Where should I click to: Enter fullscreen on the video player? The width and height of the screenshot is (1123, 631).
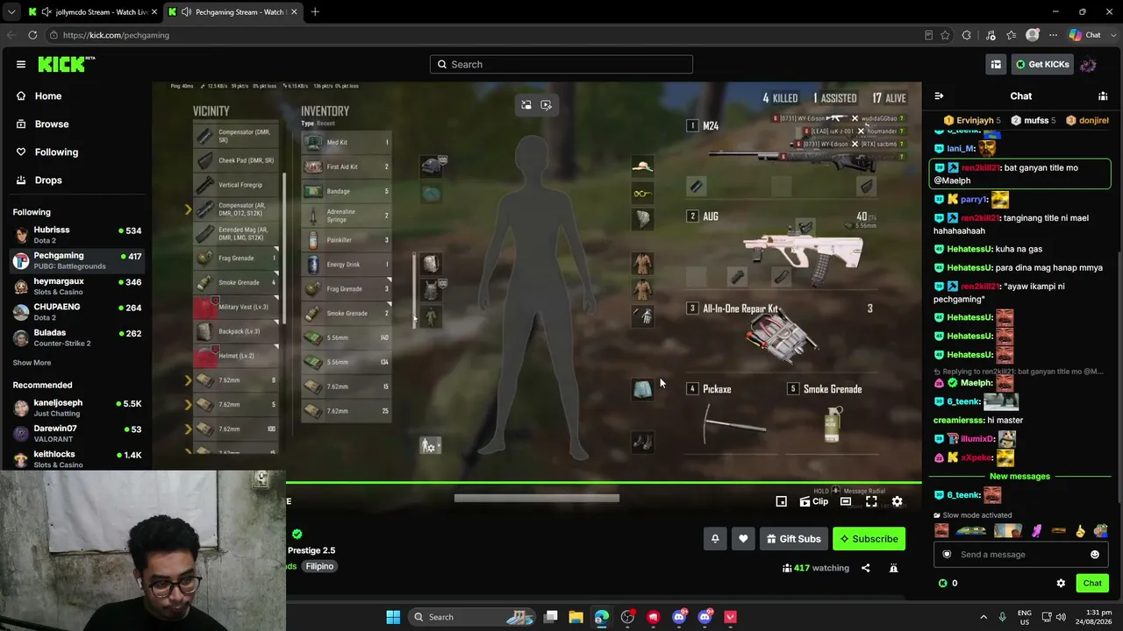pyautogui.click(x=871, y=501)
